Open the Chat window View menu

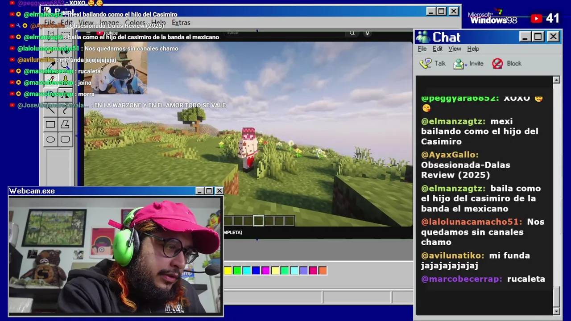point(455,49)
